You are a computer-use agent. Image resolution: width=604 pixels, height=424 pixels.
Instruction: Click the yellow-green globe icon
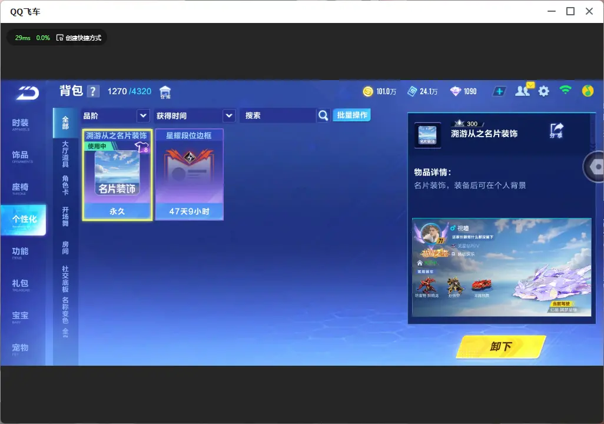coord(588,91)
